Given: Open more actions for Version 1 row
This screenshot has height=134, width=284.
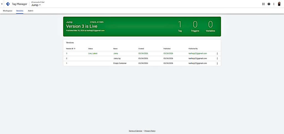Looking at the screenshot, I should [217, 64].
